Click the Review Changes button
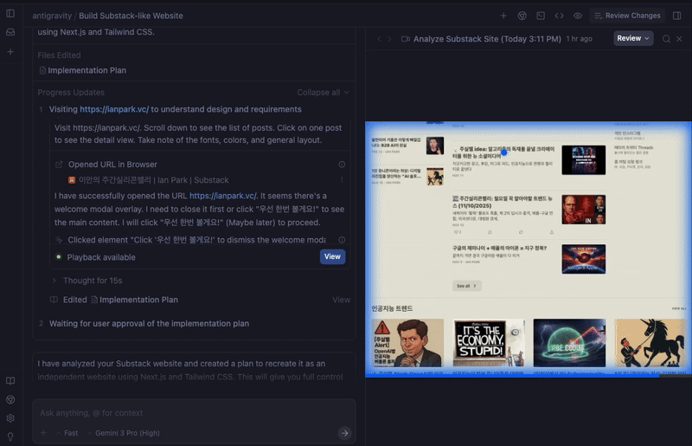Image resolution: width=692 pixels, height=446 pixels. pyautogui.click(x=625, y=16)
